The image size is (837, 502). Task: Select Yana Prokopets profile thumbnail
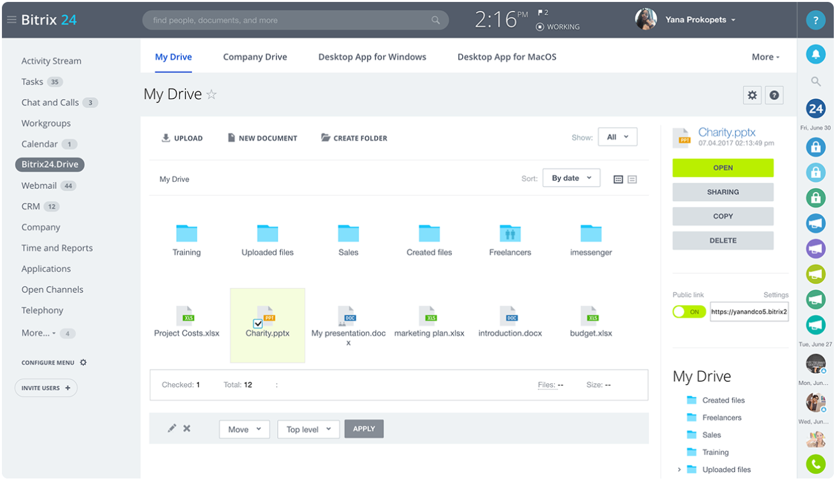coord(646,20)
